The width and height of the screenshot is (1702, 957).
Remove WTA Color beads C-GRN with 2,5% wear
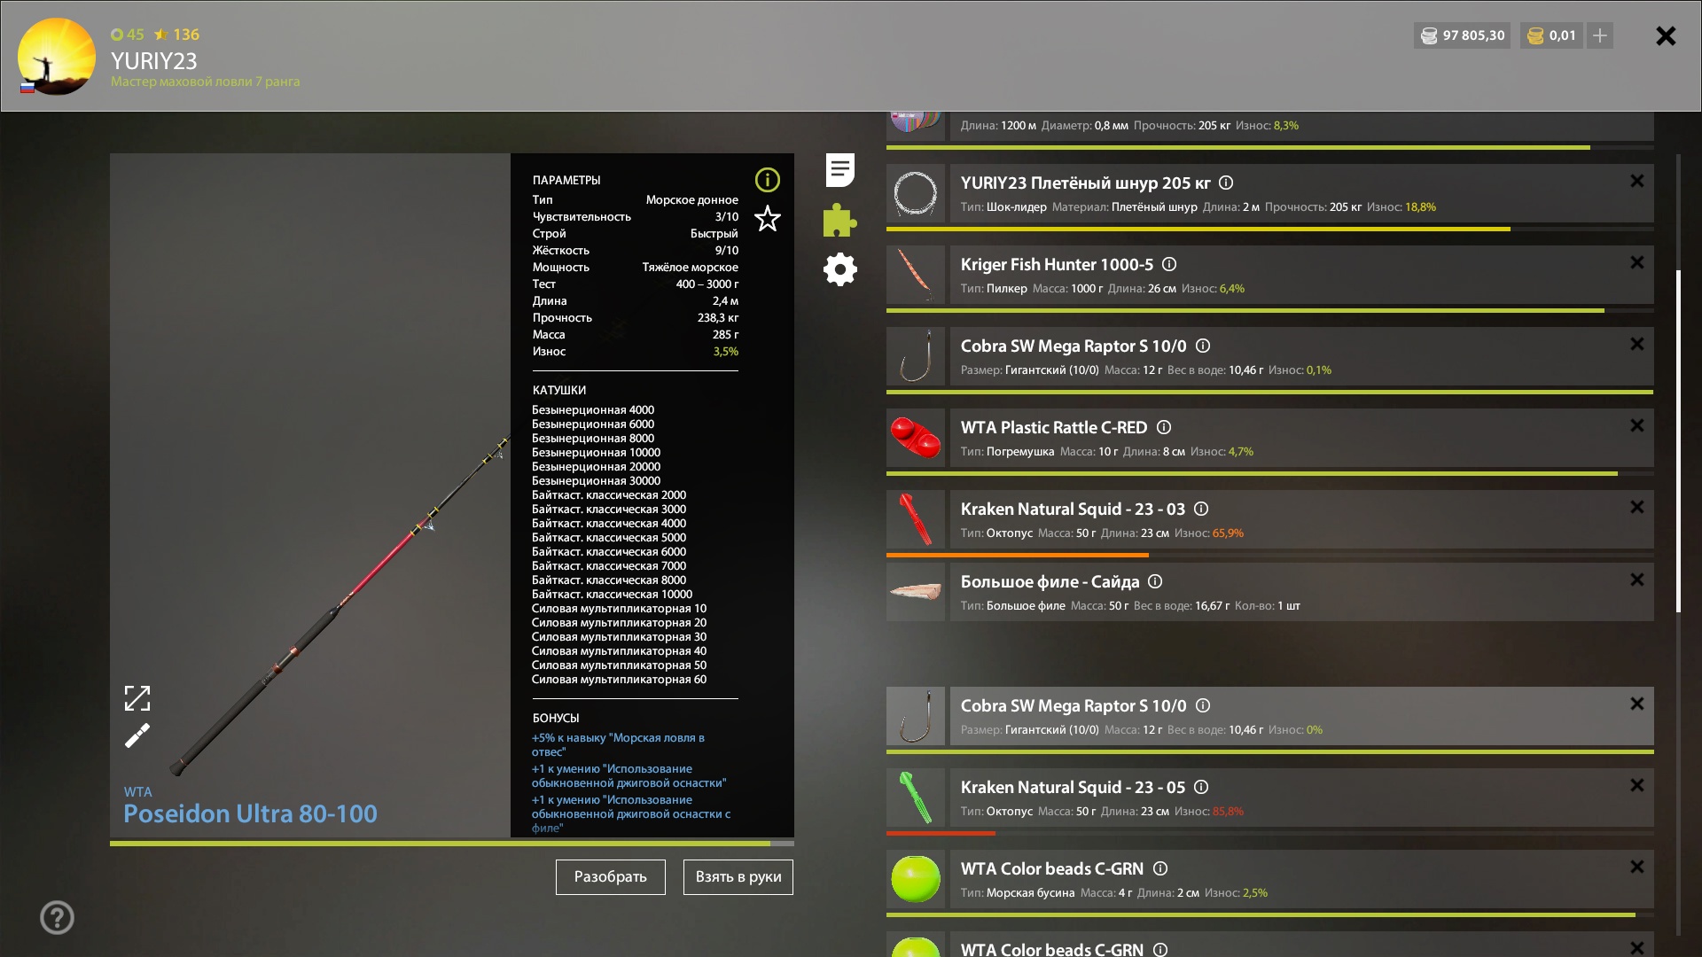1636,867
